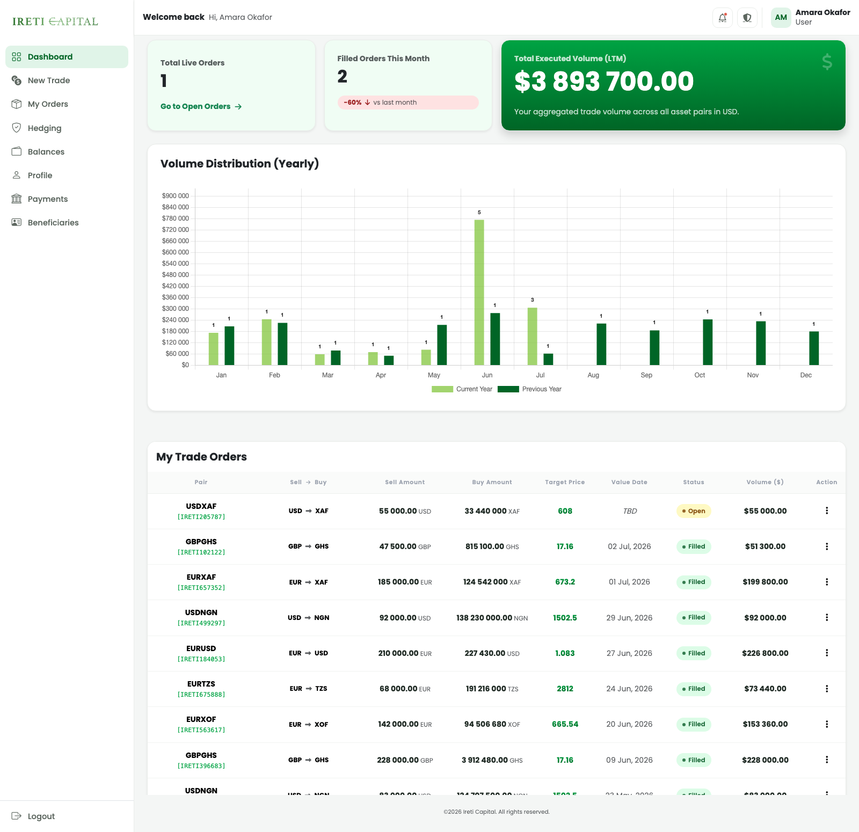This screenshot has height=832, width=859.
Task: Click the Balances wallet icon
Action: pyautogui.click(x=17, y=151)
